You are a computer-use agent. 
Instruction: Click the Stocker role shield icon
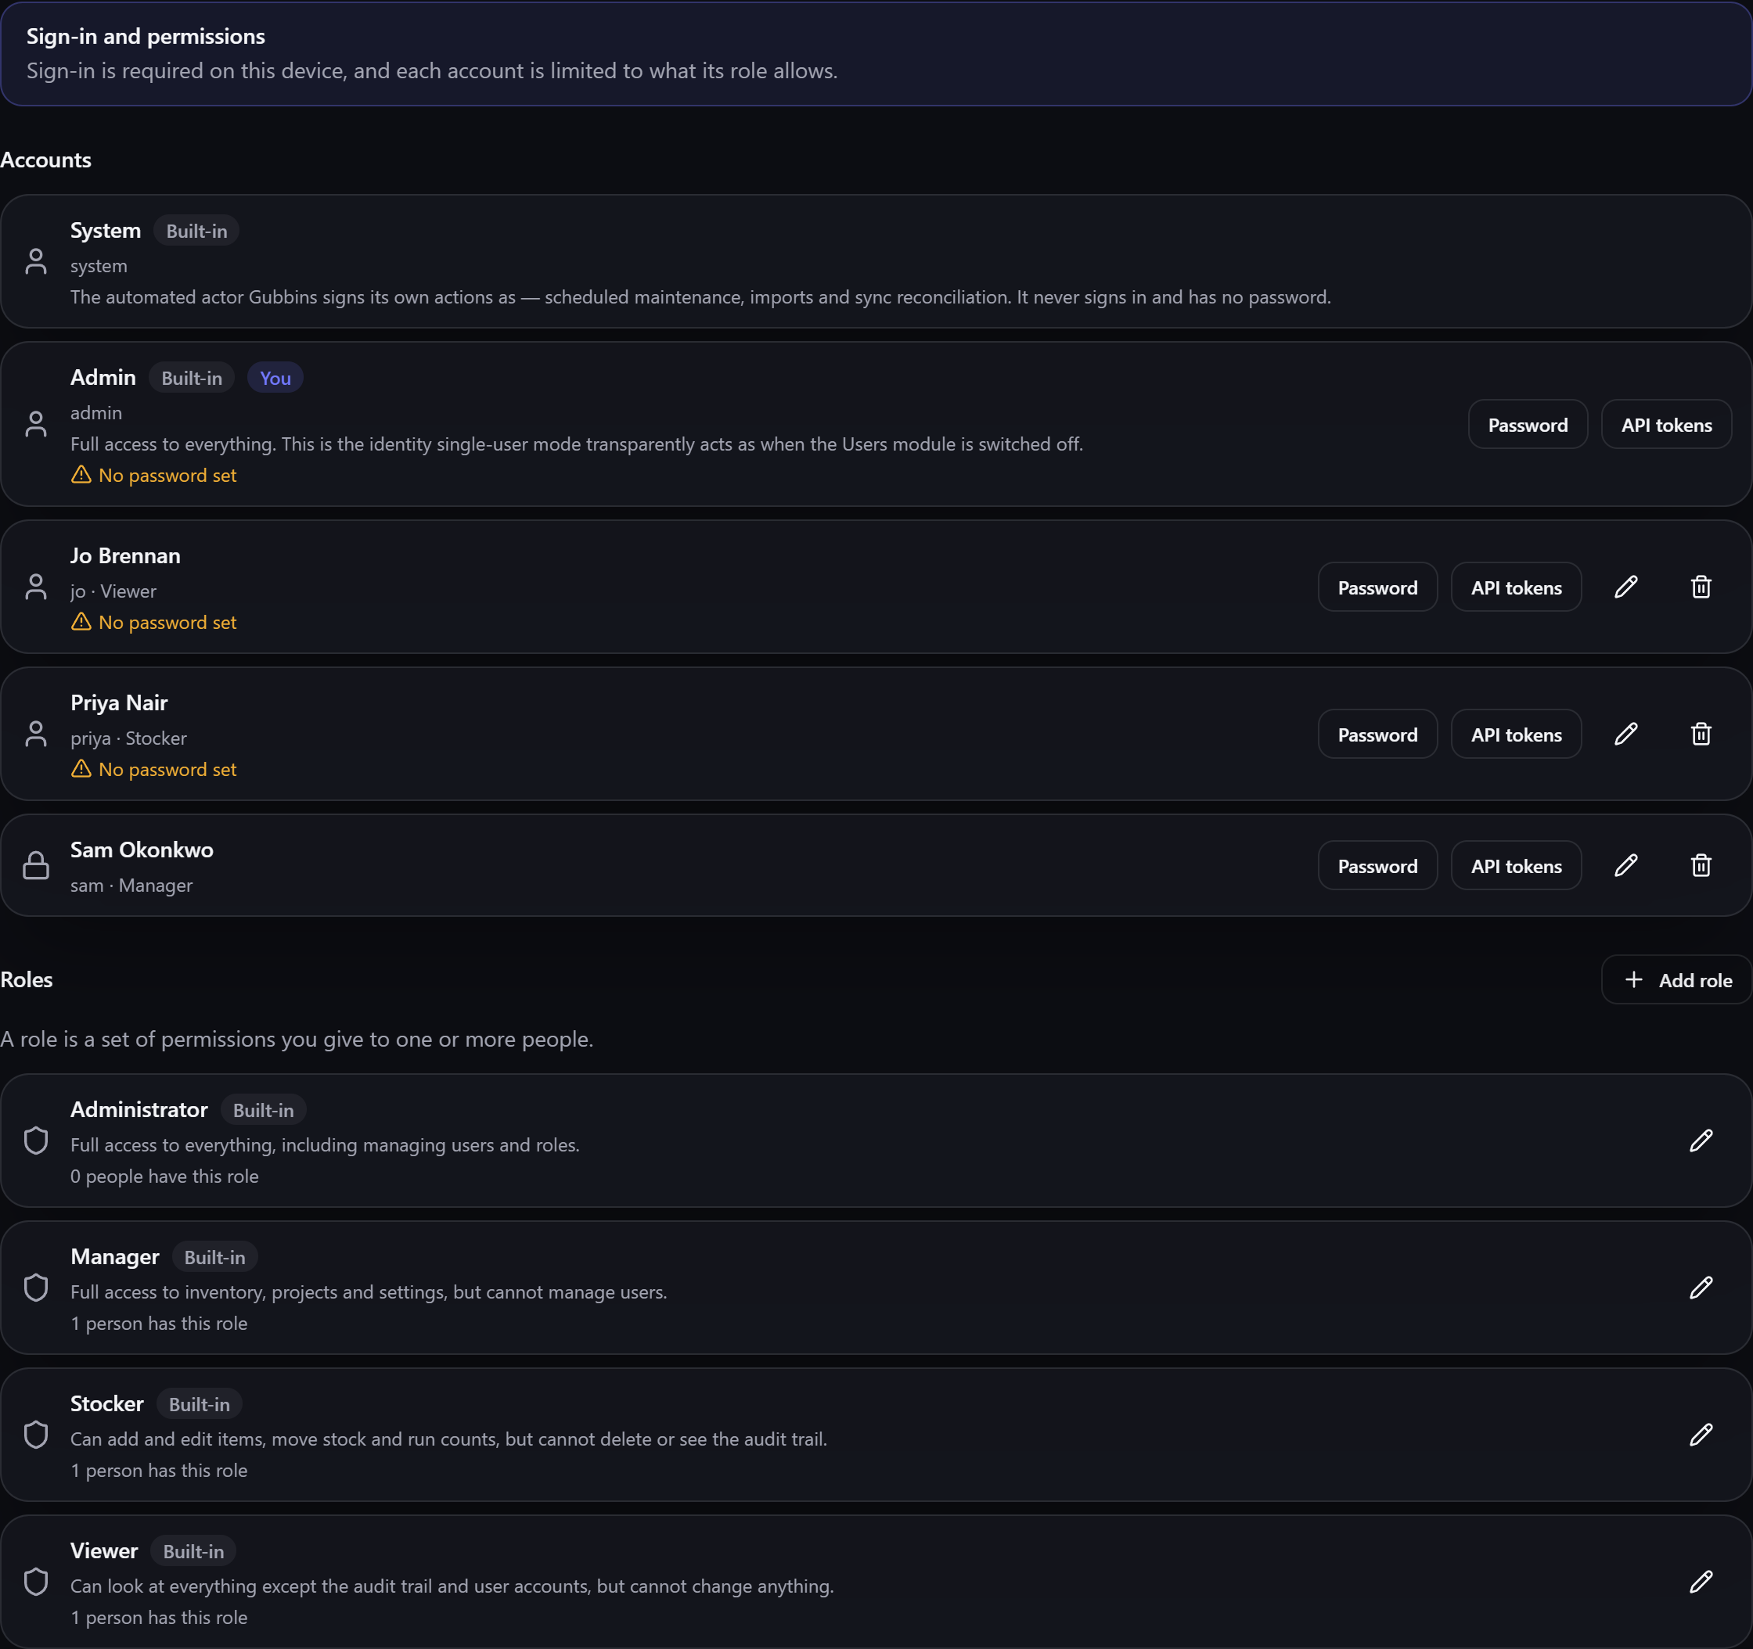click(36, 1435)
